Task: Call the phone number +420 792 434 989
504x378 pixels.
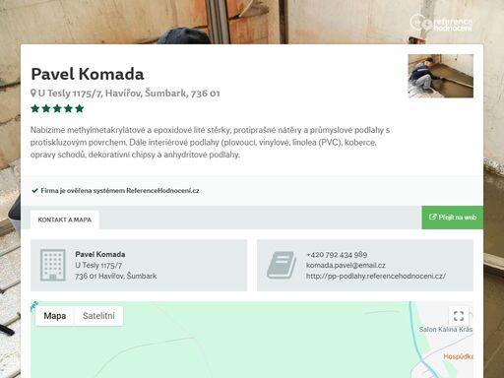Action: tap(337, 255)
